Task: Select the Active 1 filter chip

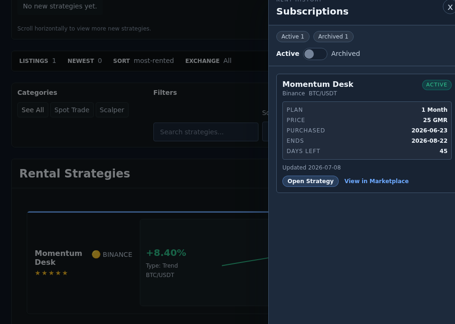Action: click(x=293, y=37)
